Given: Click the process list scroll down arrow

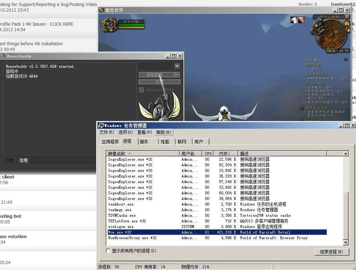Looking at the screenshot, I should (345, 243).
